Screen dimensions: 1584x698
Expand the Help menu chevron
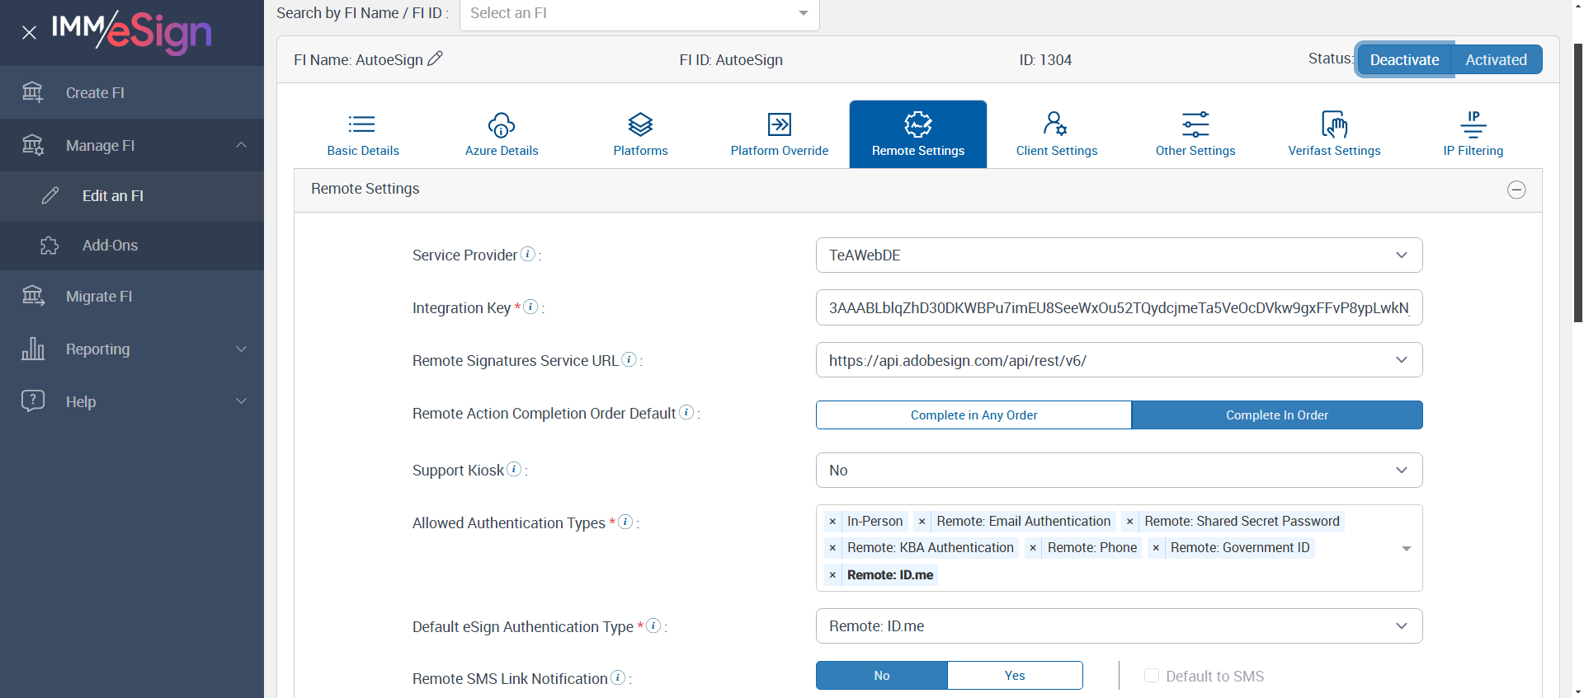241,401
